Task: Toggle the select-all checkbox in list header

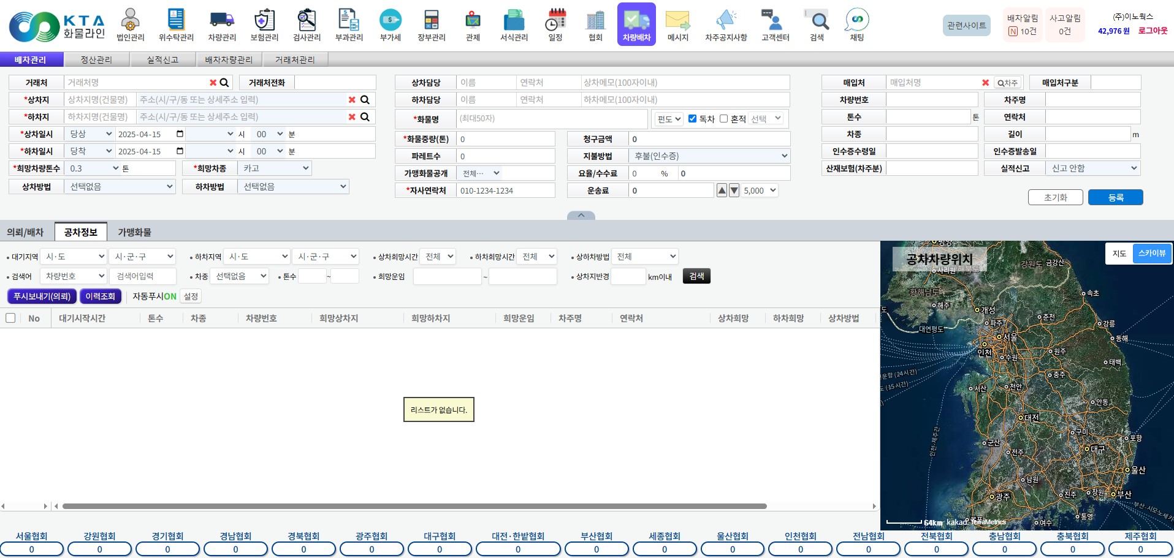Action: coord(10,318)
